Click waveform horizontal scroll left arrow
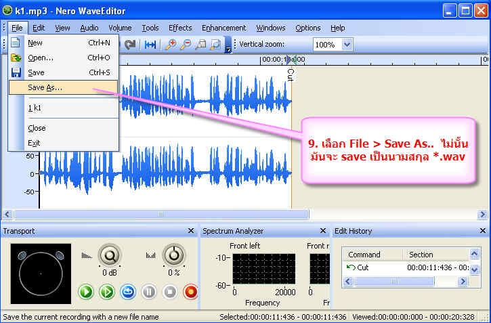This screenshot has width=491, height=323. [x=7, y=215]
